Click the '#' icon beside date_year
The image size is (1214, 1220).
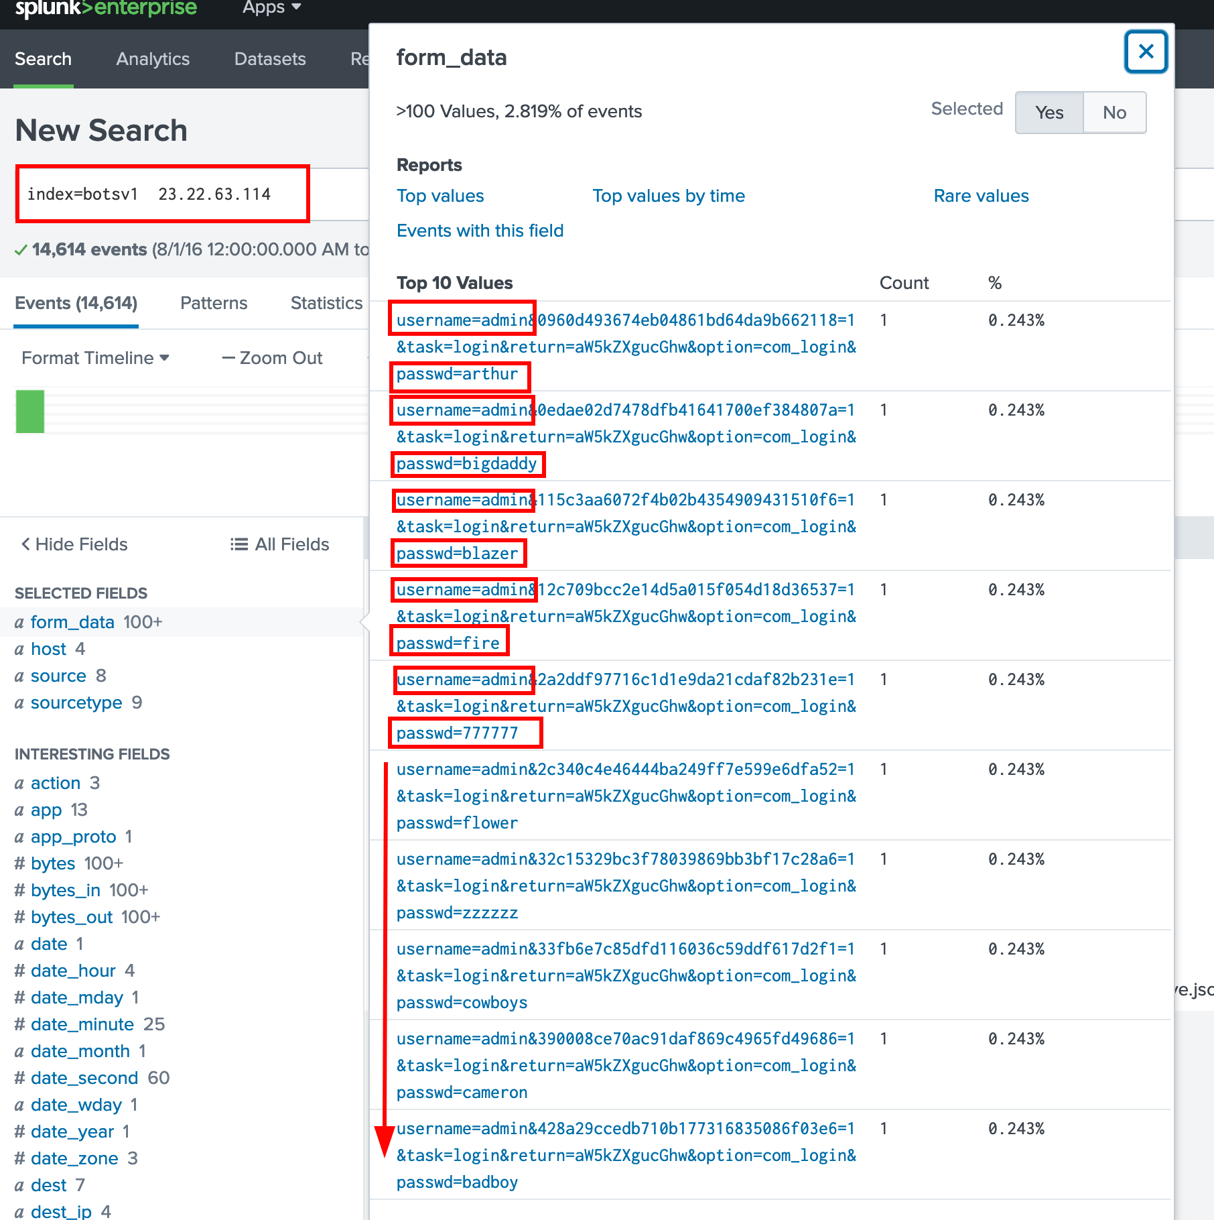click(x=19, y=1132)
